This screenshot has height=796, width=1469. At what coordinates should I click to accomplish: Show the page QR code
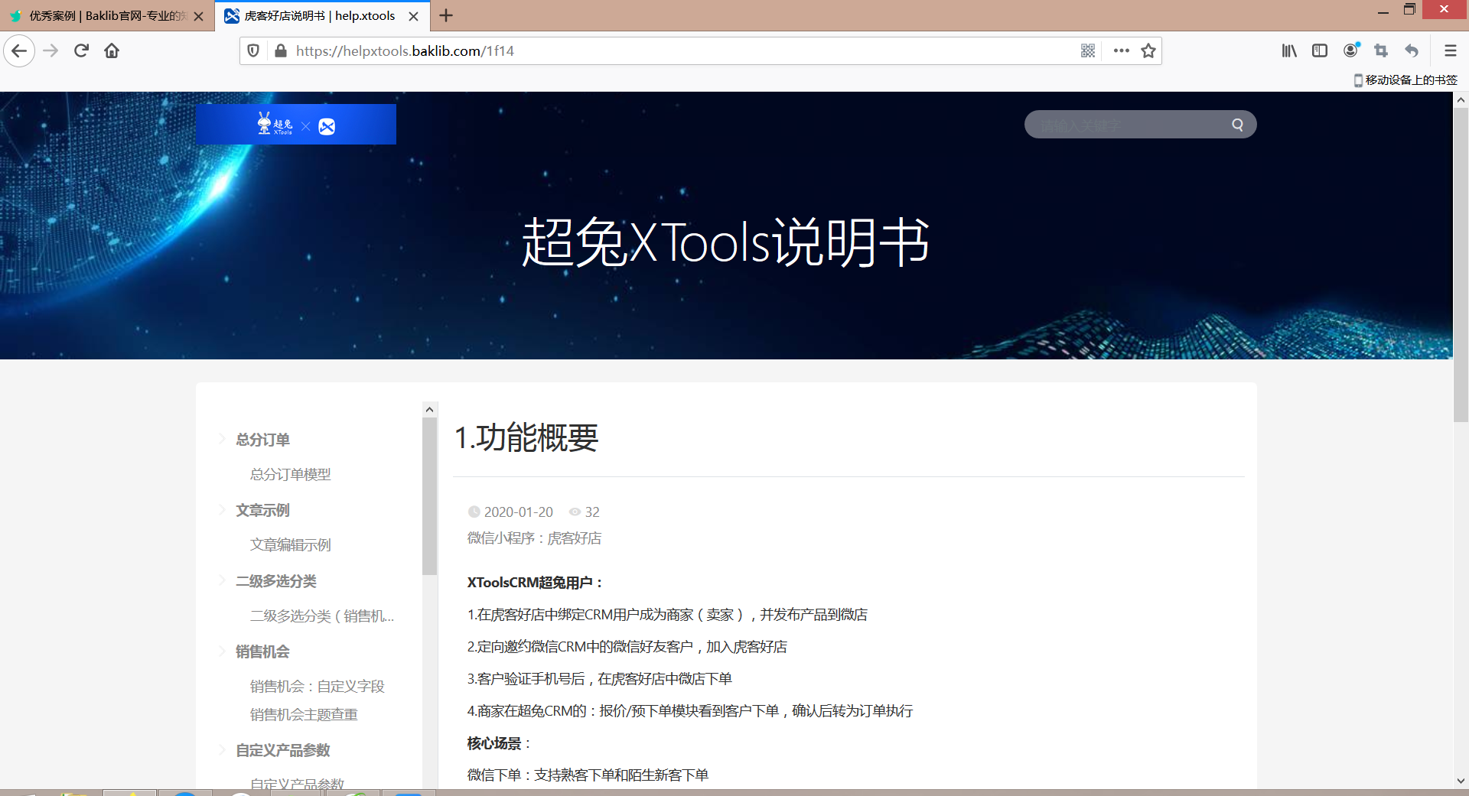coord(1088,51)
